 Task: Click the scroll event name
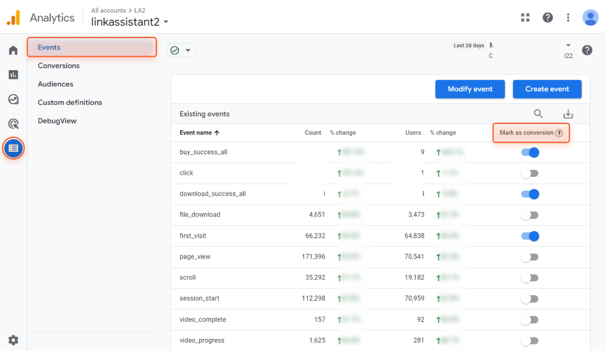(x=188, y=278)
